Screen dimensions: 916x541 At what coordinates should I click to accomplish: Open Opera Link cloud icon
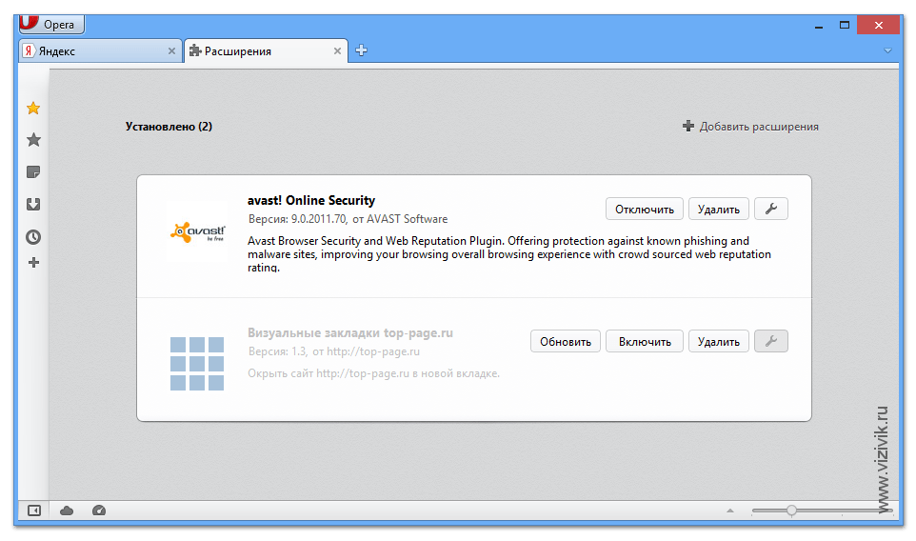point(67,511)
